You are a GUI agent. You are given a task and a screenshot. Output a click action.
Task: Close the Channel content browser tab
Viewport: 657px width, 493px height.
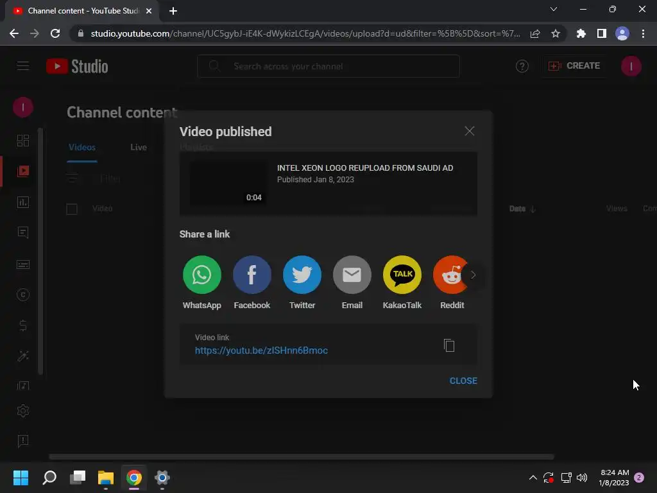click(149, 11)
